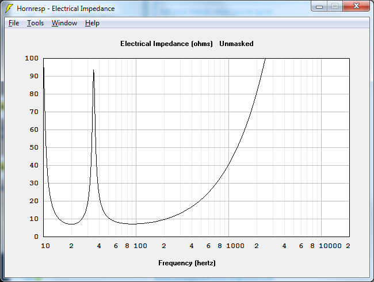Click the 'Electrical Impedance (ohms)' chart title
The width and height of the screenshot is (374, 282).
click(166, 44)
